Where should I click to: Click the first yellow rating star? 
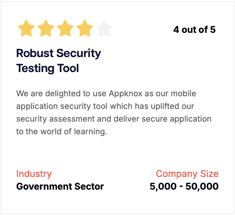click(x=26, y=28)
